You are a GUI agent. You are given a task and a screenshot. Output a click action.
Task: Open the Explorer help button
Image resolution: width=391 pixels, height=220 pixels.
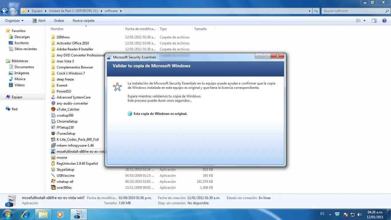coord(384,21)
